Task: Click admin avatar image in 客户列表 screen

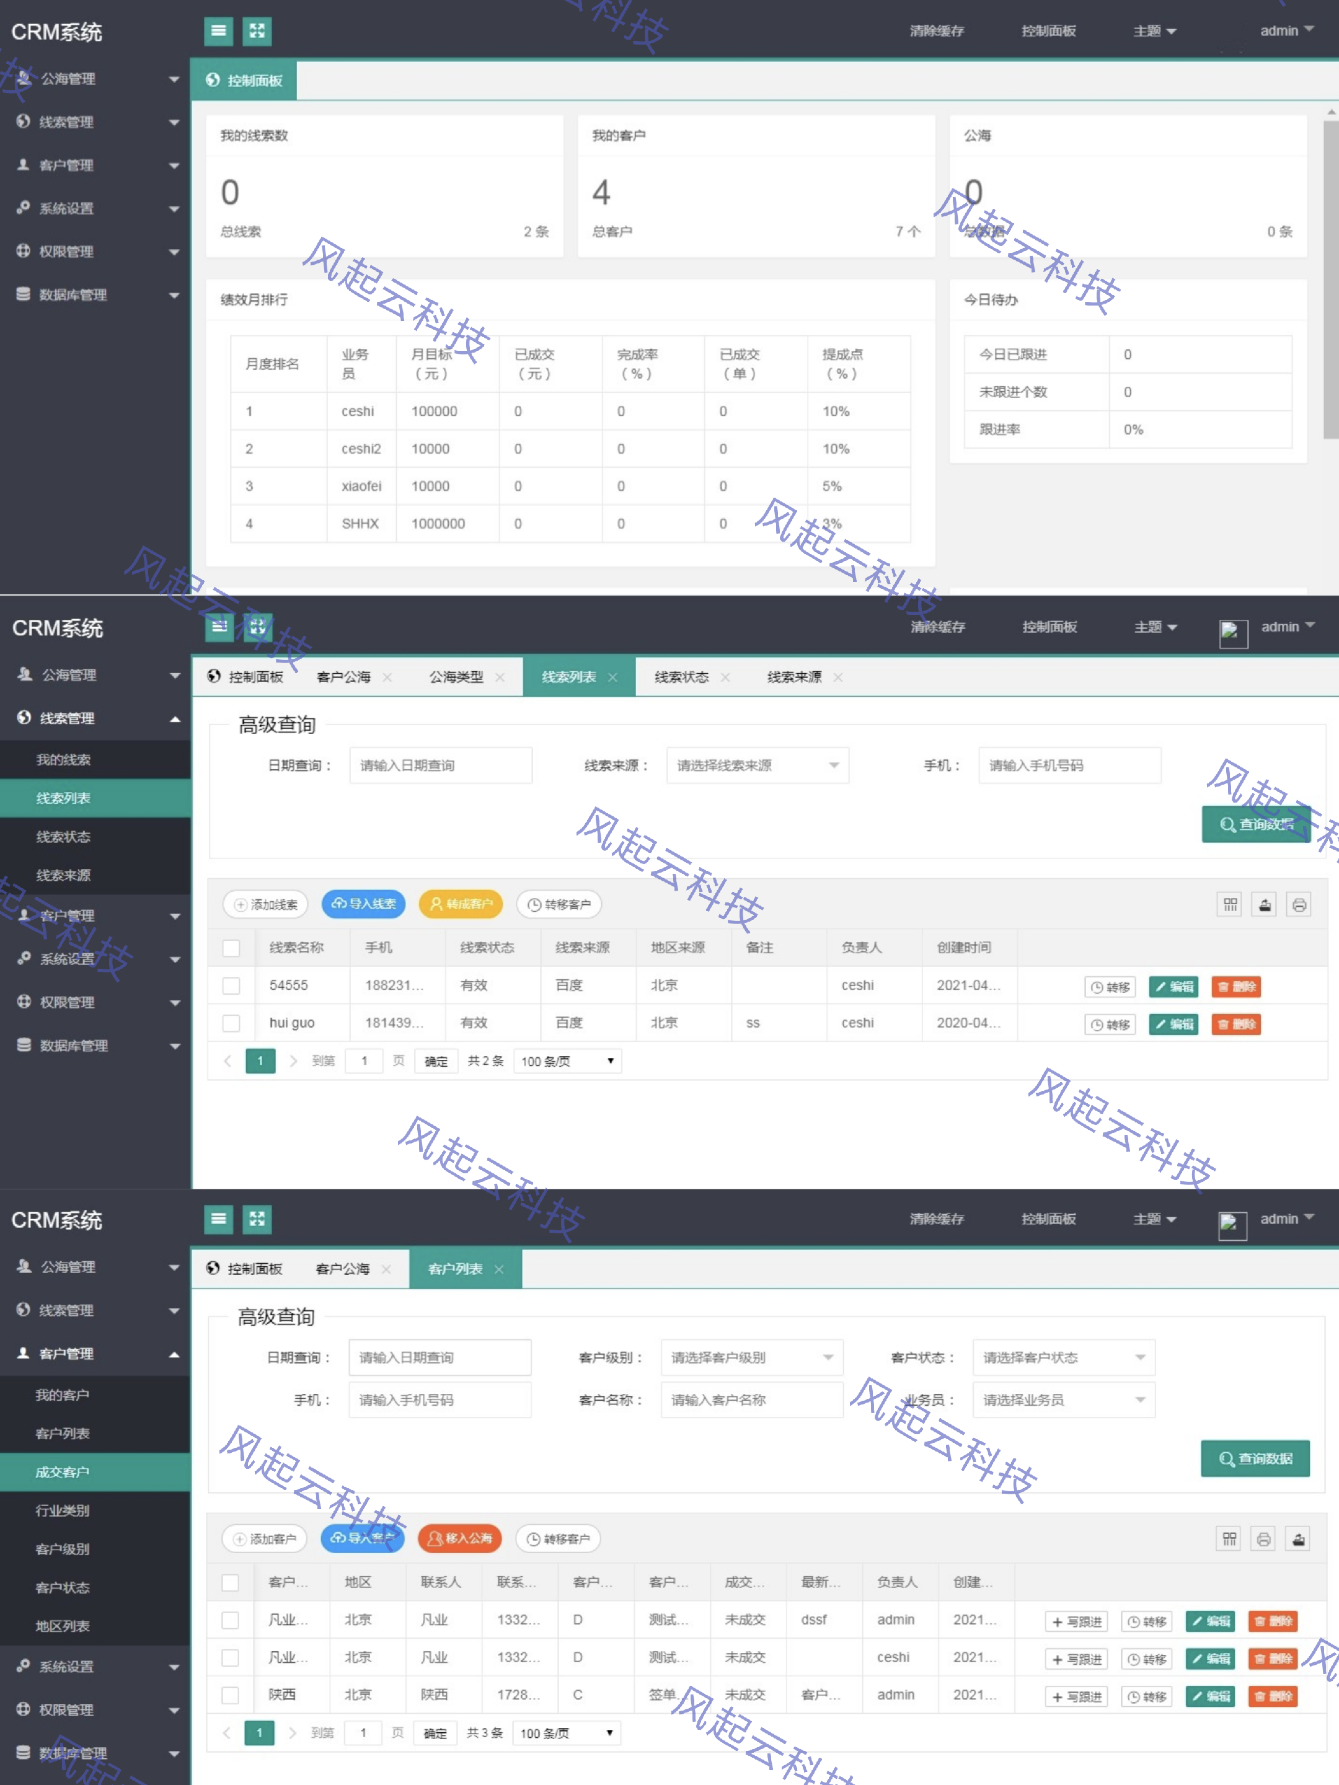Action: (1232, 1226)
